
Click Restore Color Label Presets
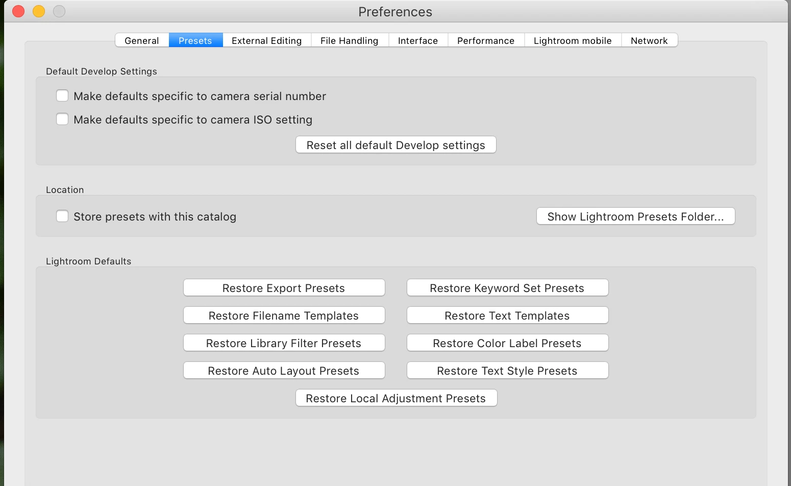click(x=508, y=343)
